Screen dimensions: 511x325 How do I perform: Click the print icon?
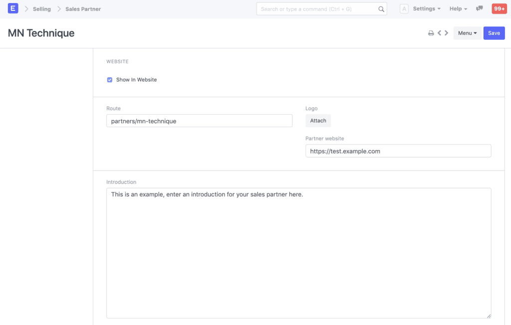(431, 33)
